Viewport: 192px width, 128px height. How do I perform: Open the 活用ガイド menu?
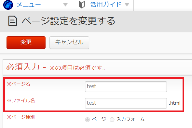pyautogui.click(x=106, y=5)
